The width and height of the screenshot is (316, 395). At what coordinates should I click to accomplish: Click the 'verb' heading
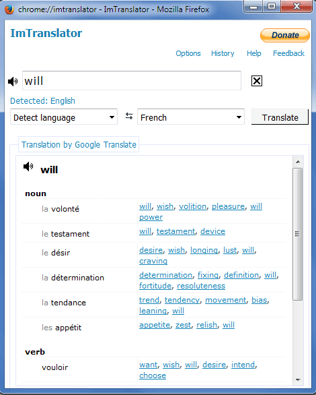35,352
